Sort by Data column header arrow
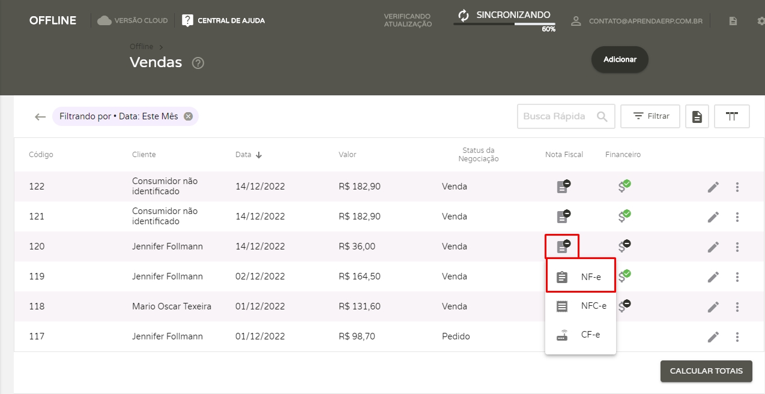The image size is (765, 394). 259,155
